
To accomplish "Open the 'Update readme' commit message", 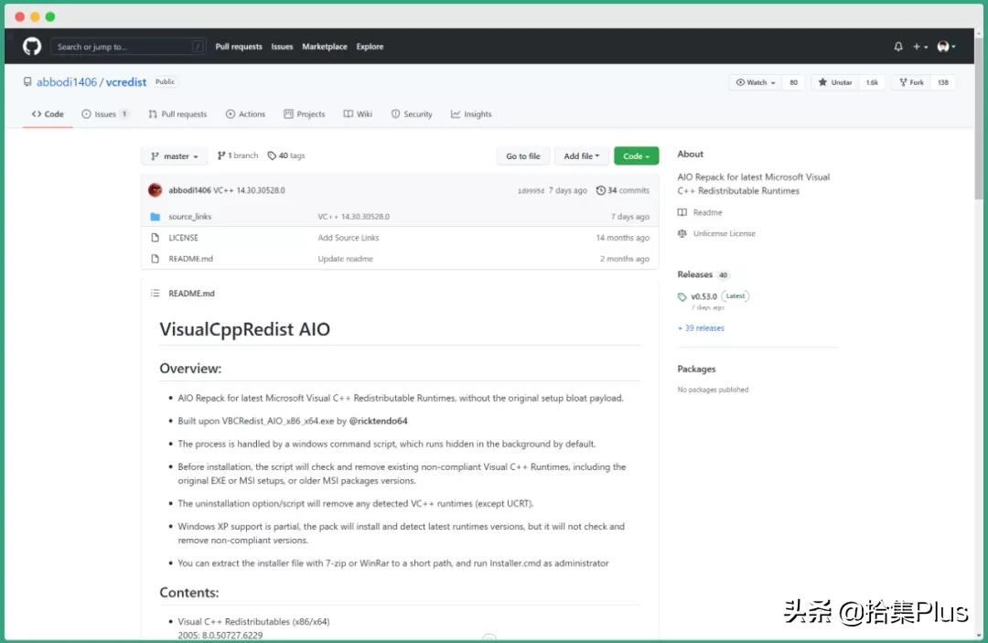I will (x=345, y=259).
